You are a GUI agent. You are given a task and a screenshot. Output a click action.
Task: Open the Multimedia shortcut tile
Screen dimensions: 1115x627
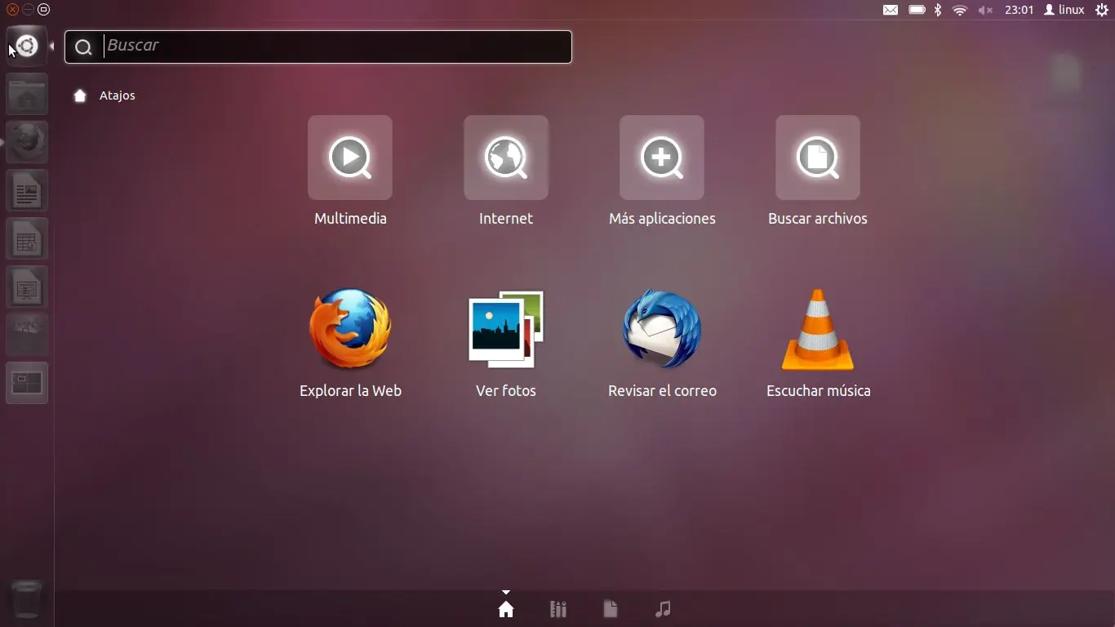point(350,158)
